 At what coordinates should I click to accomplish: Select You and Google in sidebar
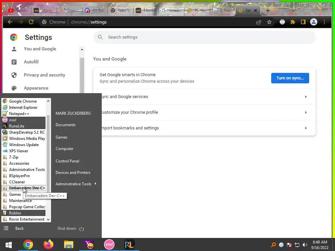[x=40, y=49]
